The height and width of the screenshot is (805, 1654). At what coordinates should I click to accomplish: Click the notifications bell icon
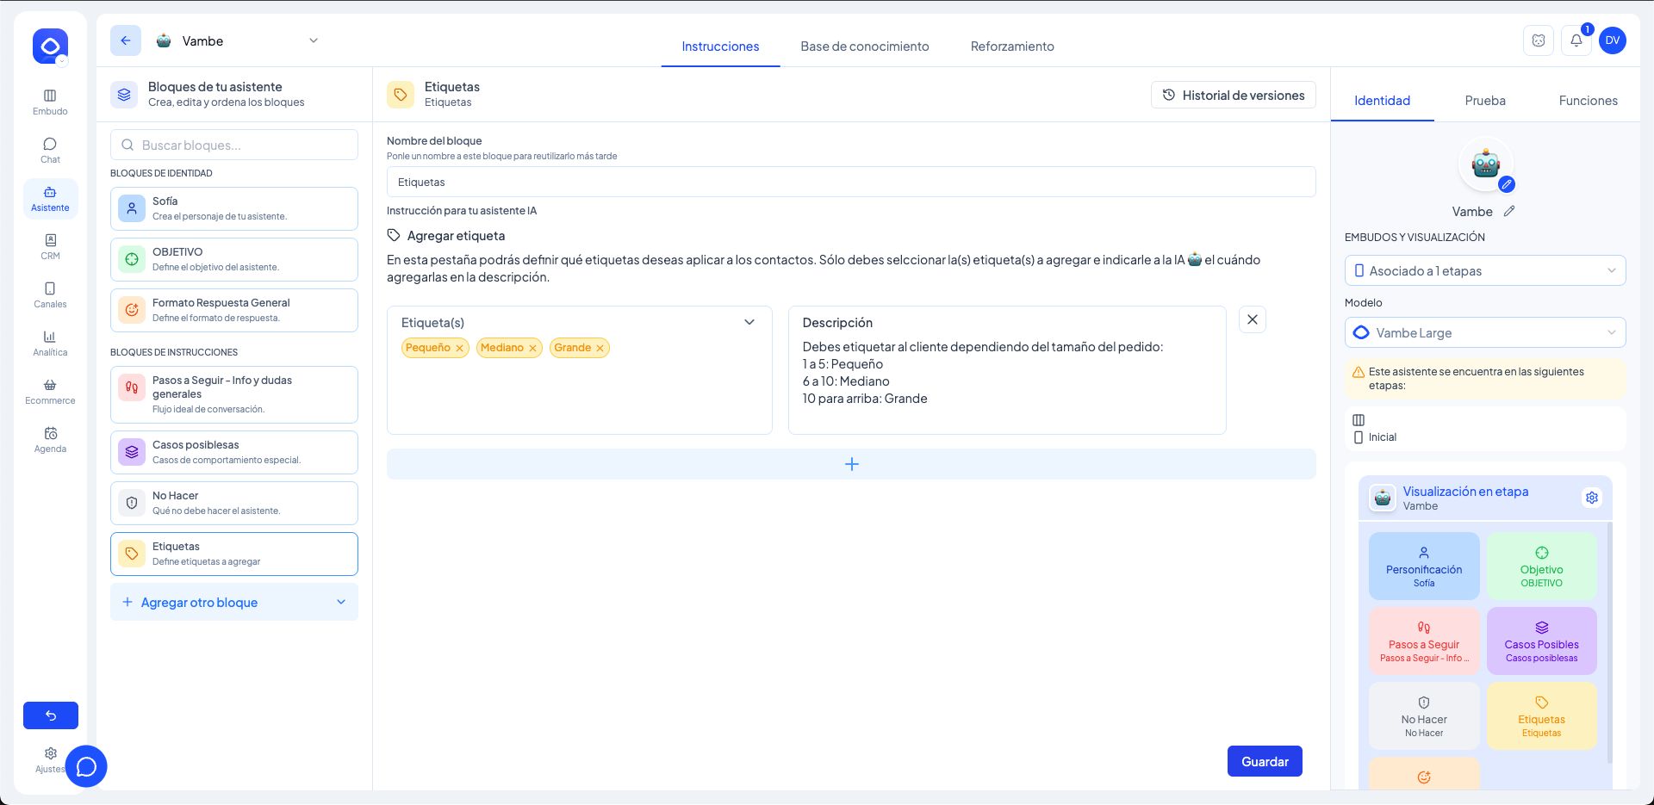[1576, 40]
